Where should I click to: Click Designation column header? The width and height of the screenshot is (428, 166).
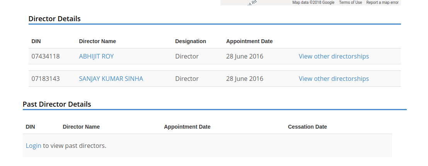(x=190, y=41)
